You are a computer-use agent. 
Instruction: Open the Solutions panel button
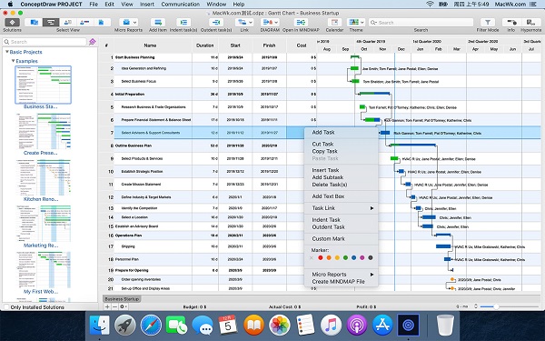click(12, 22)
